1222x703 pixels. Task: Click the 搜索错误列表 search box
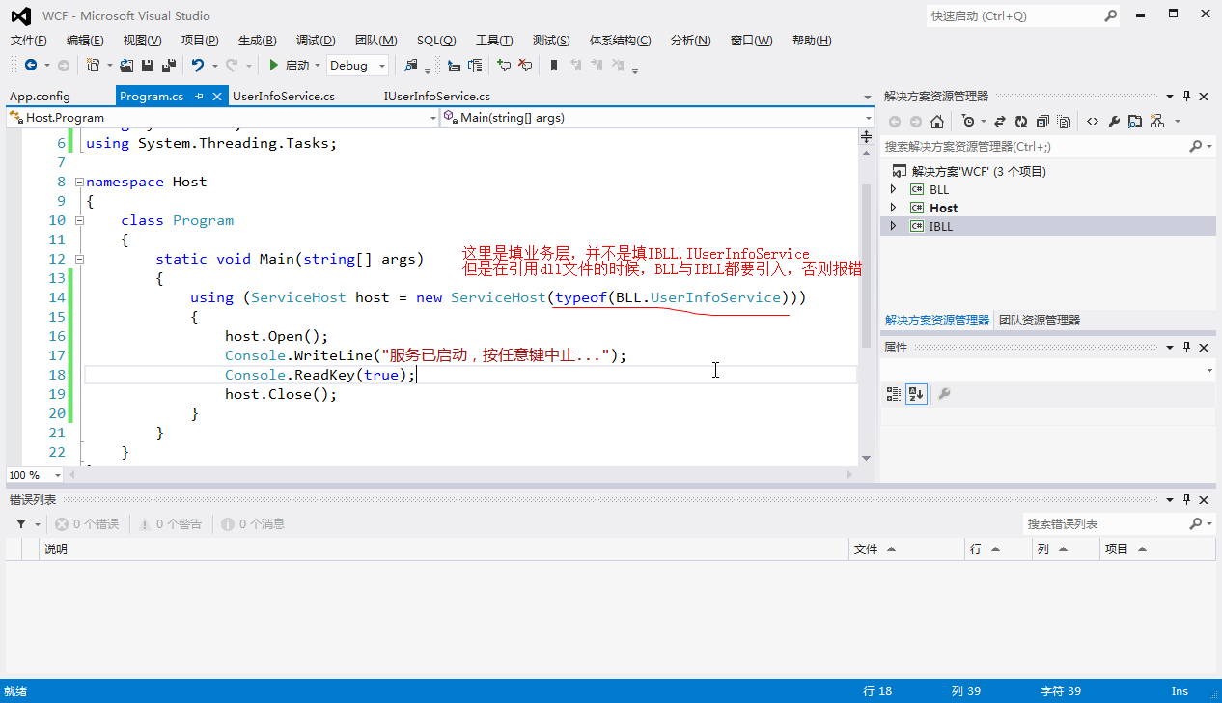1104,523
